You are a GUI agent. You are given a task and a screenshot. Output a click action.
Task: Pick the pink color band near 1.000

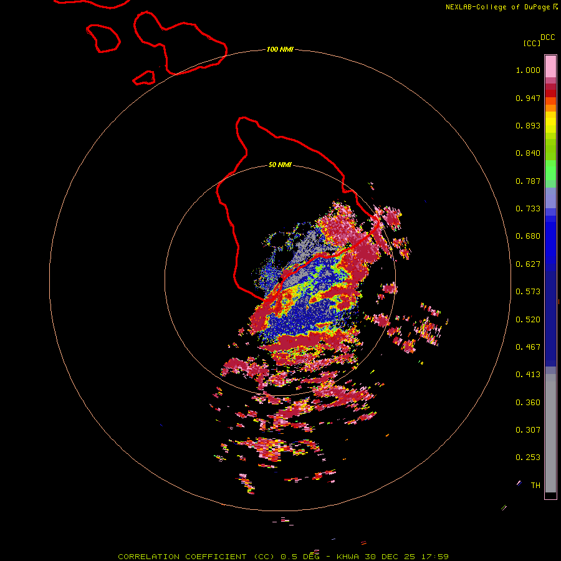click(550, 67)
